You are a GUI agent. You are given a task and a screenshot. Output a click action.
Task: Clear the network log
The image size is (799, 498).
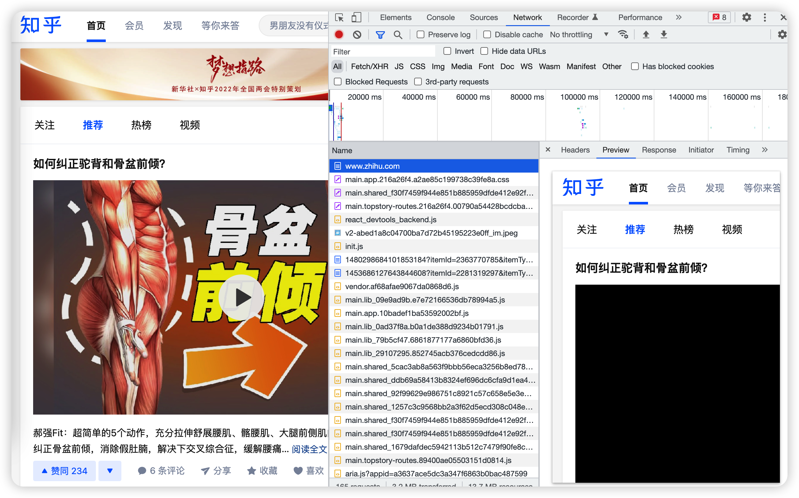[x=357, y=35]
